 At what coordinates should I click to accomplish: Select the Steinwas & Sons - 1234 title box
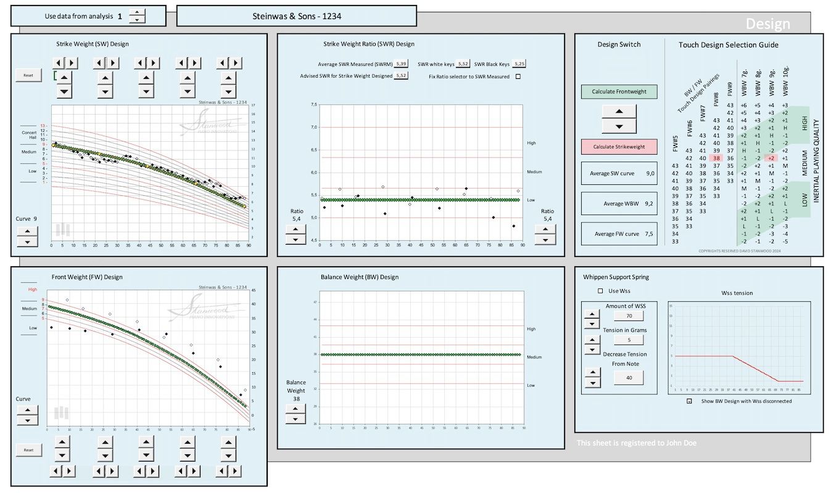[296, 17]
